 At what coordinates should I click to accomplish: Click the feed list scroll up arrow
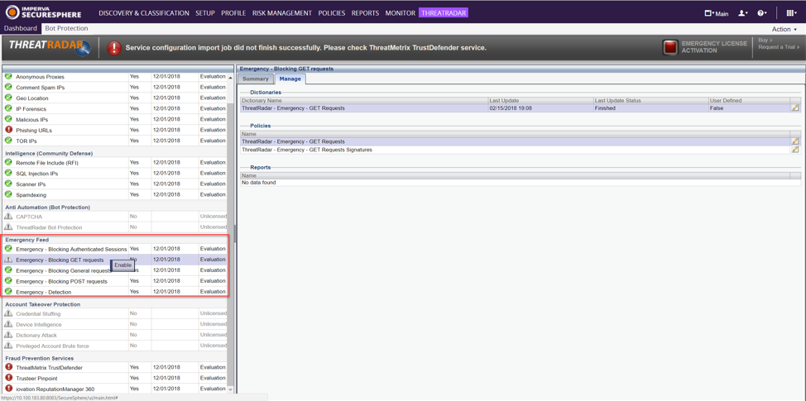(x=230, y=77)
